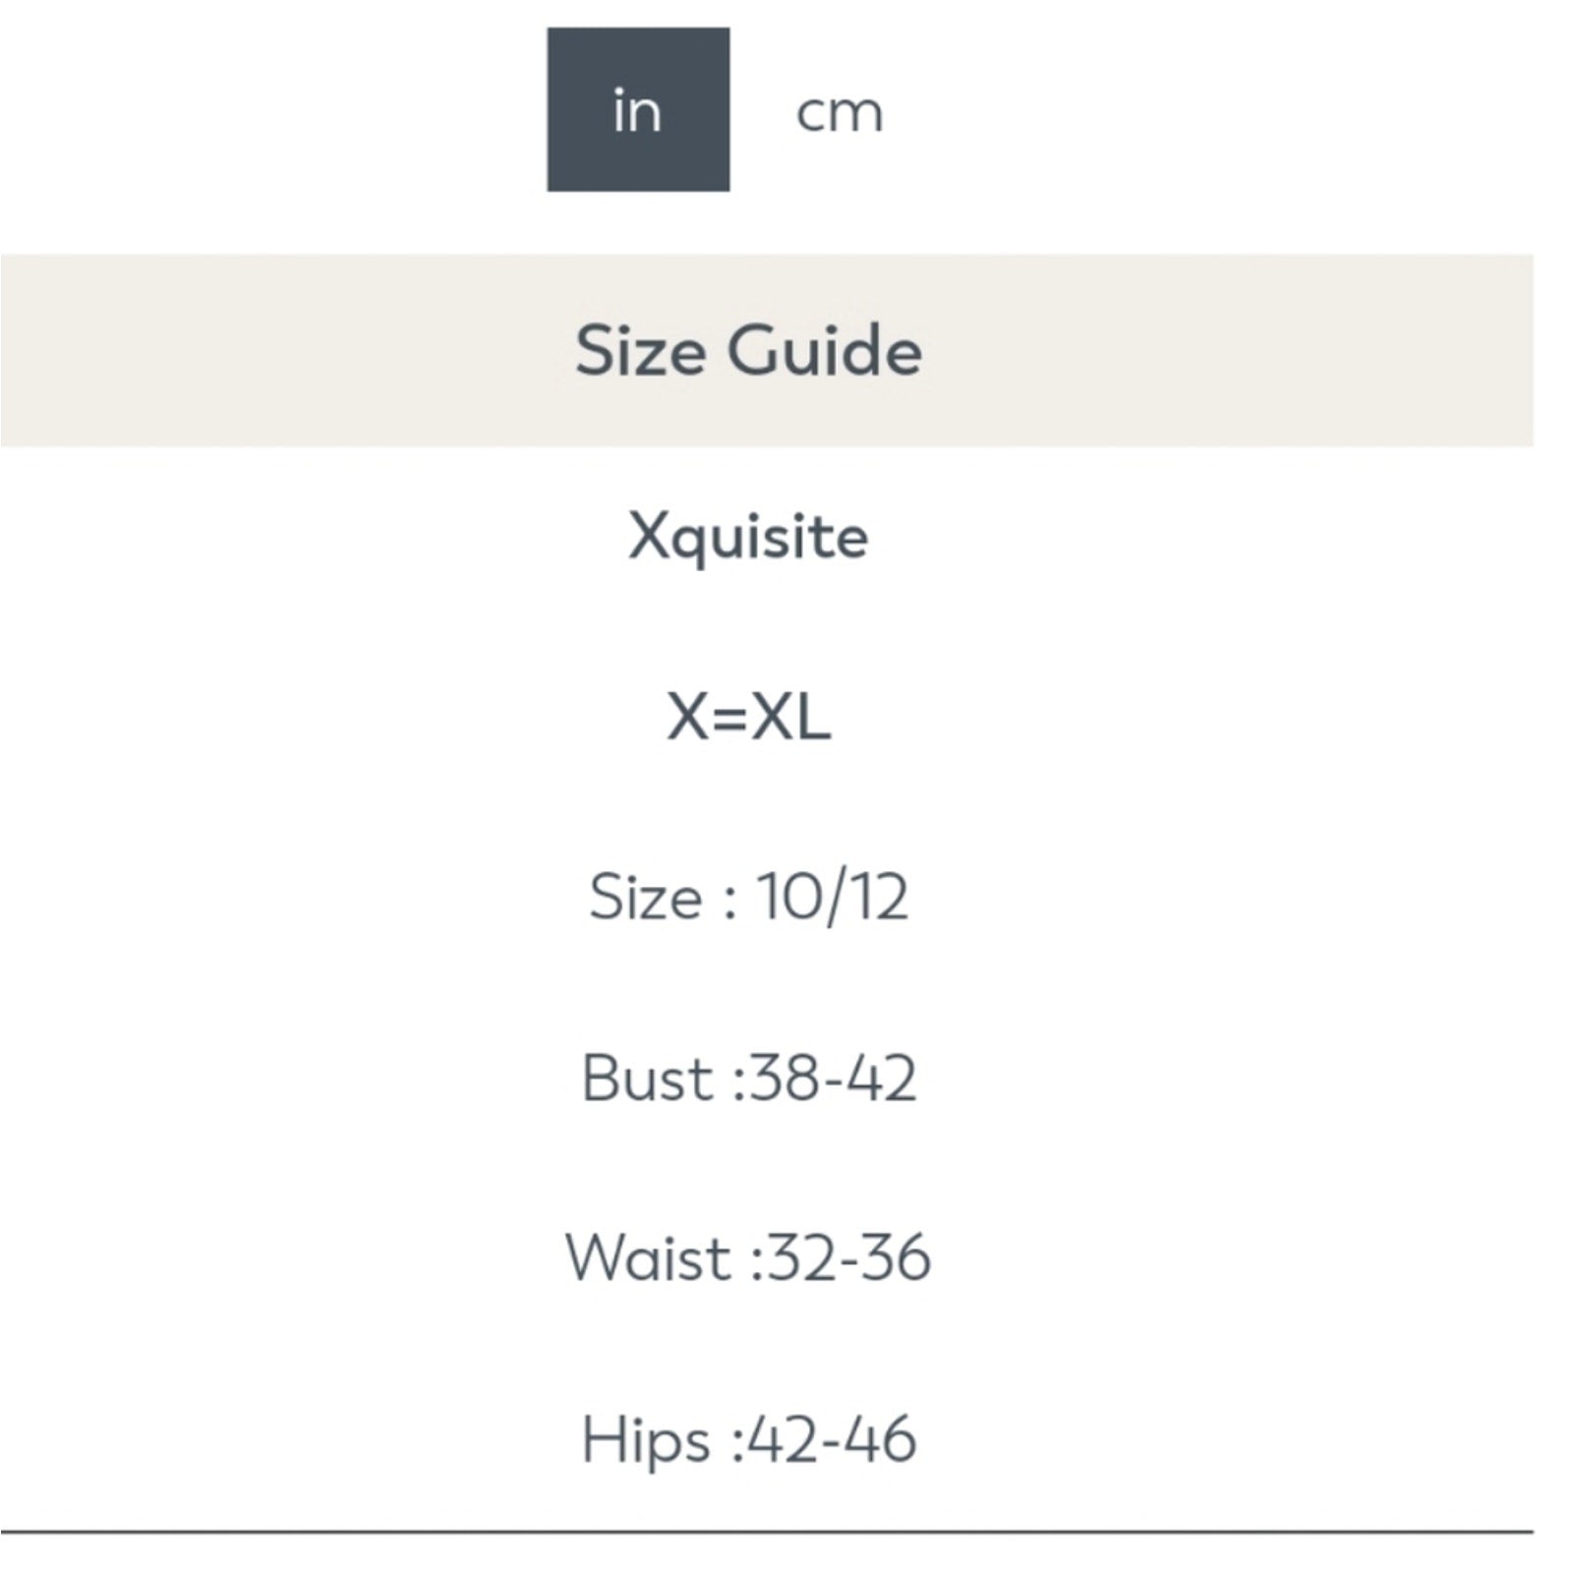Select the 32-36 waist measurement
The image size is (1573, 1573).
[x=848, y=1257]
